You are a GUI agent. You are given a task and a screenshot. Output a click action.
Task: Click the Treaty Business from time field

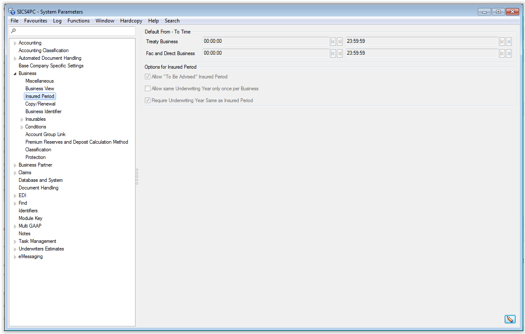[x=266, y=42]
